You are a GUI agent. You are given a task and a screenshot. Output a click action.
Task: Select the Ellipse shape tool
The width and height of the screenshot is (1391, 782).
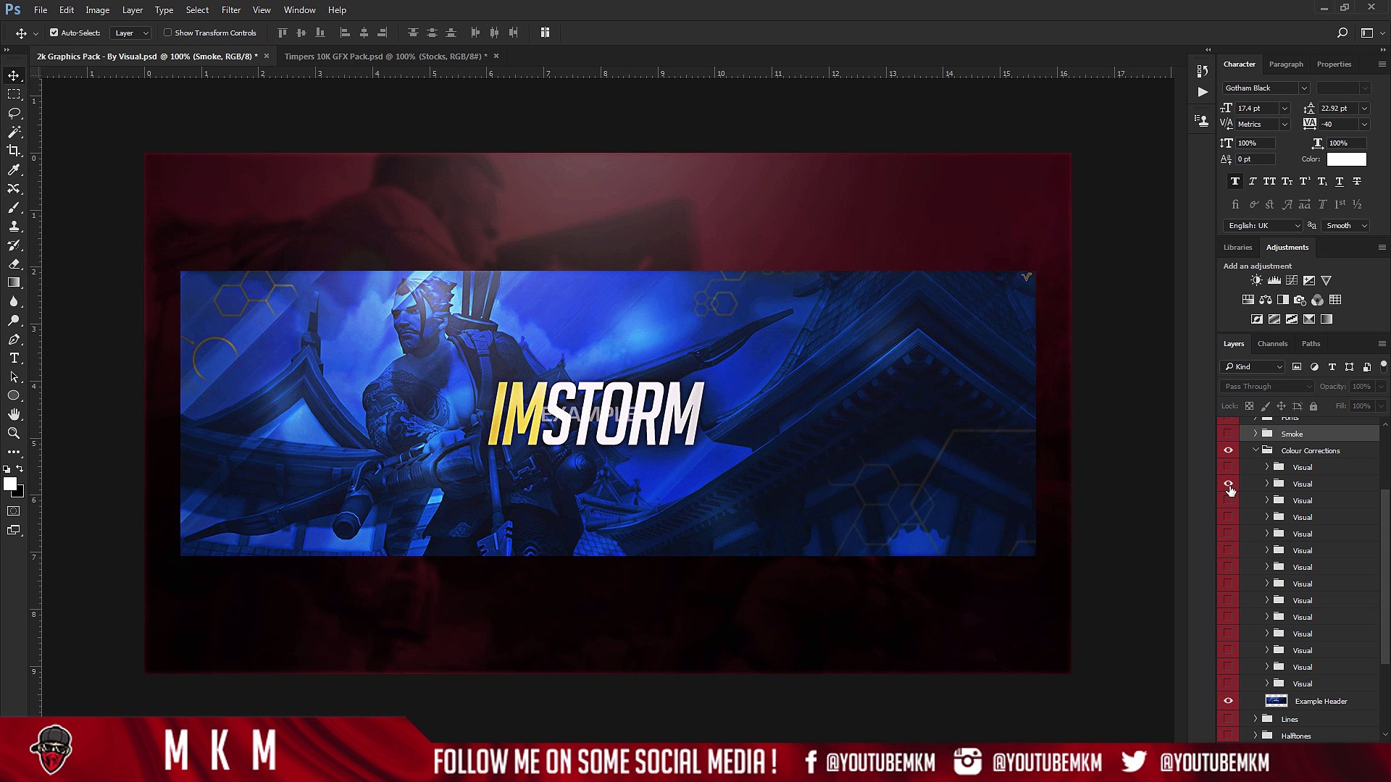click(14, 395)
